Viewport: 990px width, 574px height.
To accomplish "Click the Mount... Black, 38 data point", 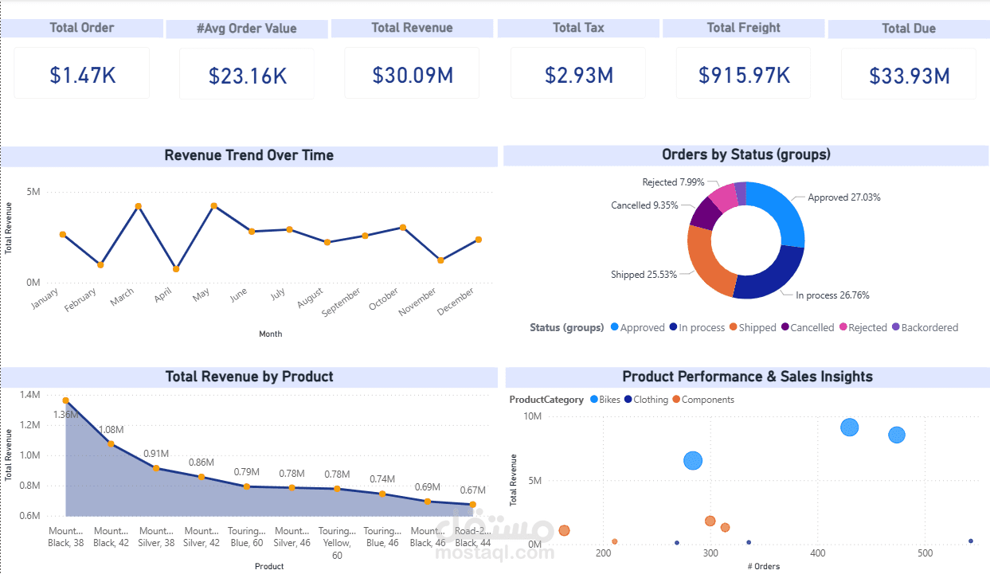I will click(65, 401).
